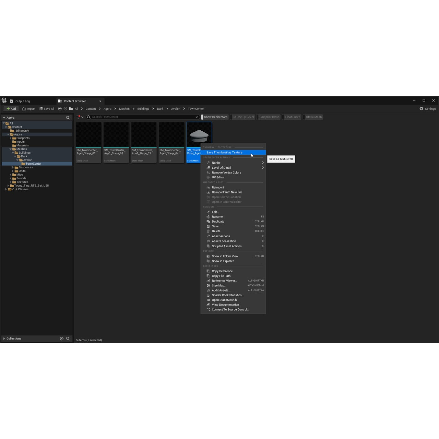Open the Settings menu button

tap(428, 109)
